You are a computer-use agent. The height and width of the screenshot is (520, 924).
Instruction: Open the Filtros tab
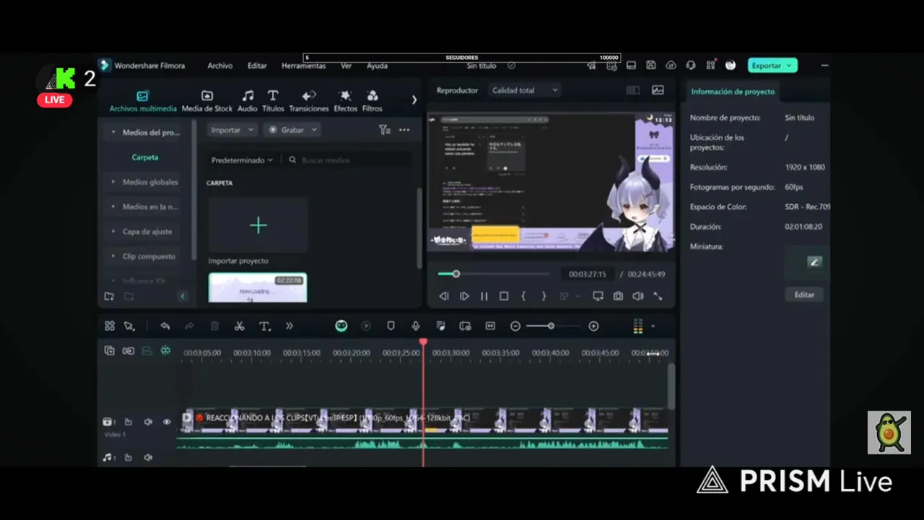372,101
